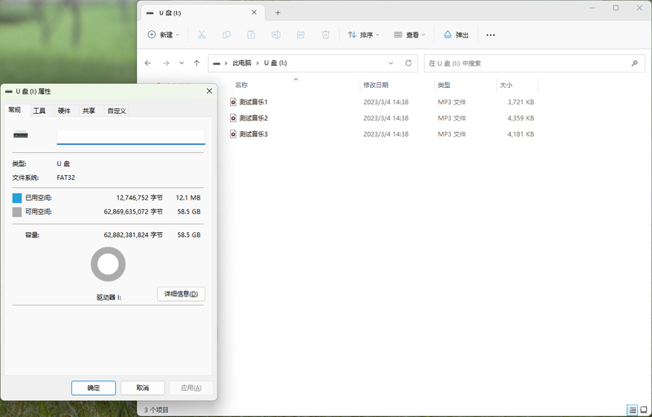Image resolution: width=652 pixels, height=417 pixels.
Task: Switch to 常规 tab in properties dialog
Action: (x=15, y=110)
